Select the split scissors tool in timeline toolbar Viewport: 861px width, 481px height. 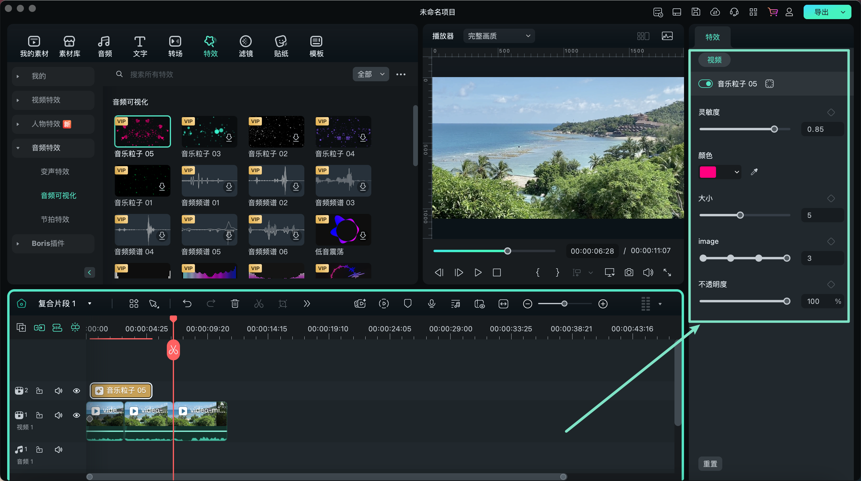tap(259, 304)
